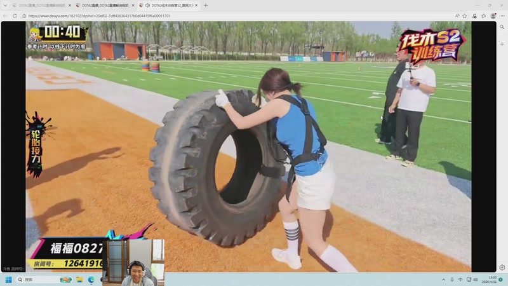Switch to the first DOTA2直播 tab

point(41,5)
